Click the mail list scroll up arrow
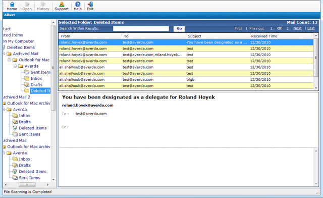Image resolution: width=323 pixels, height=198 pixels. coord(316,36)
